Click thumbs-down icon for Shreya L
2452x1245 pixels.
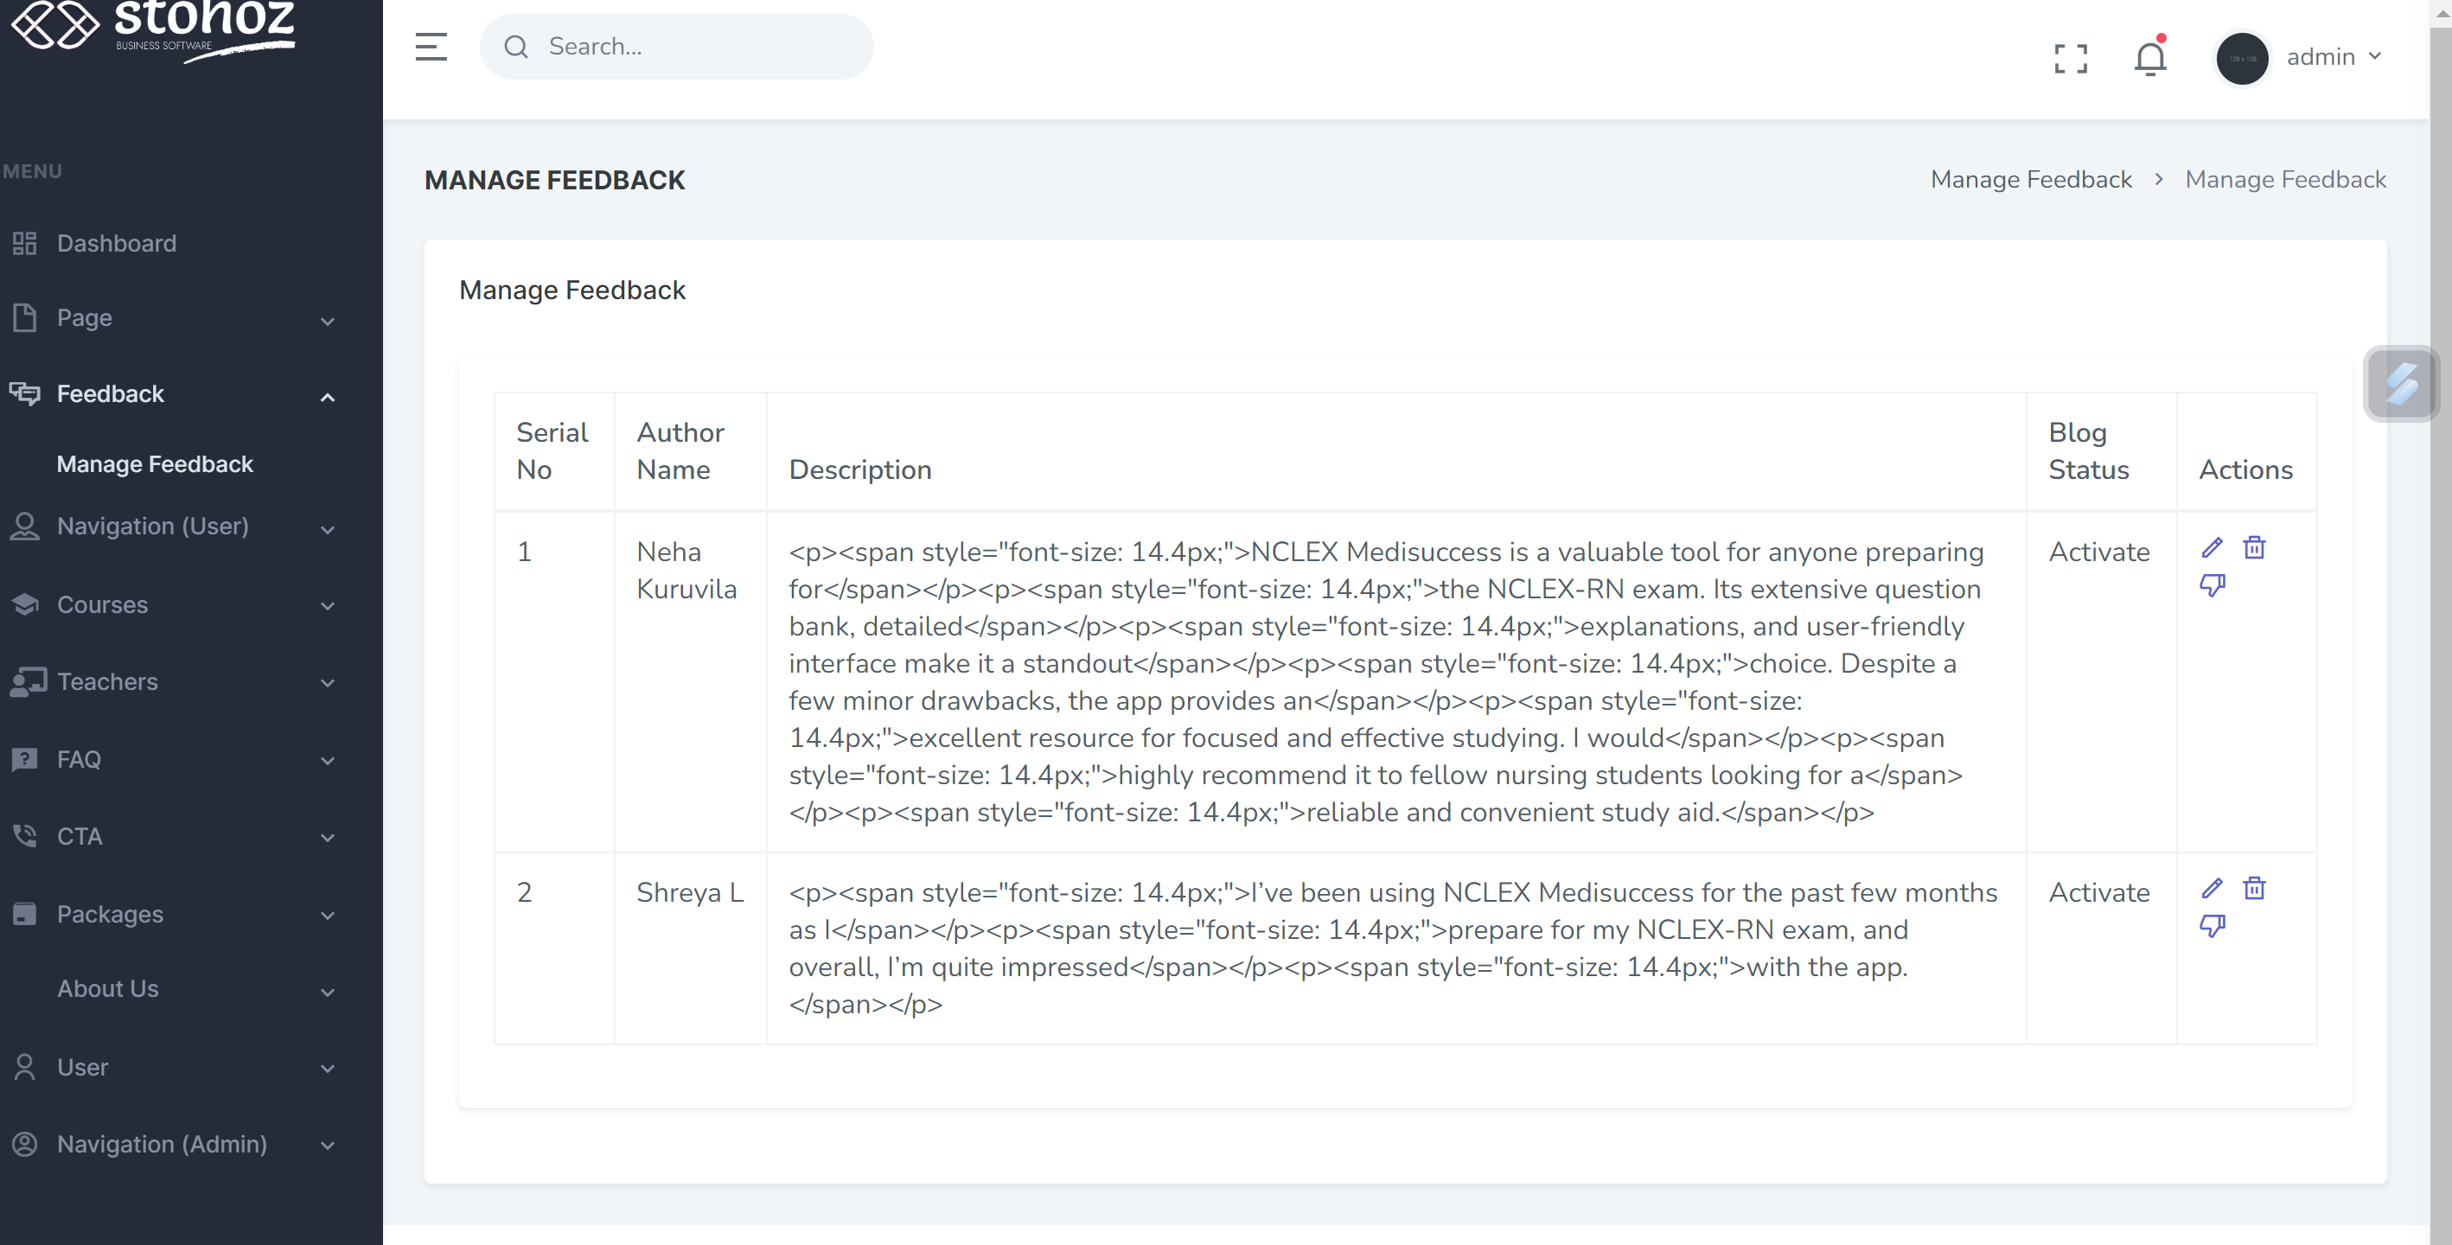[x=2213, y=926]
